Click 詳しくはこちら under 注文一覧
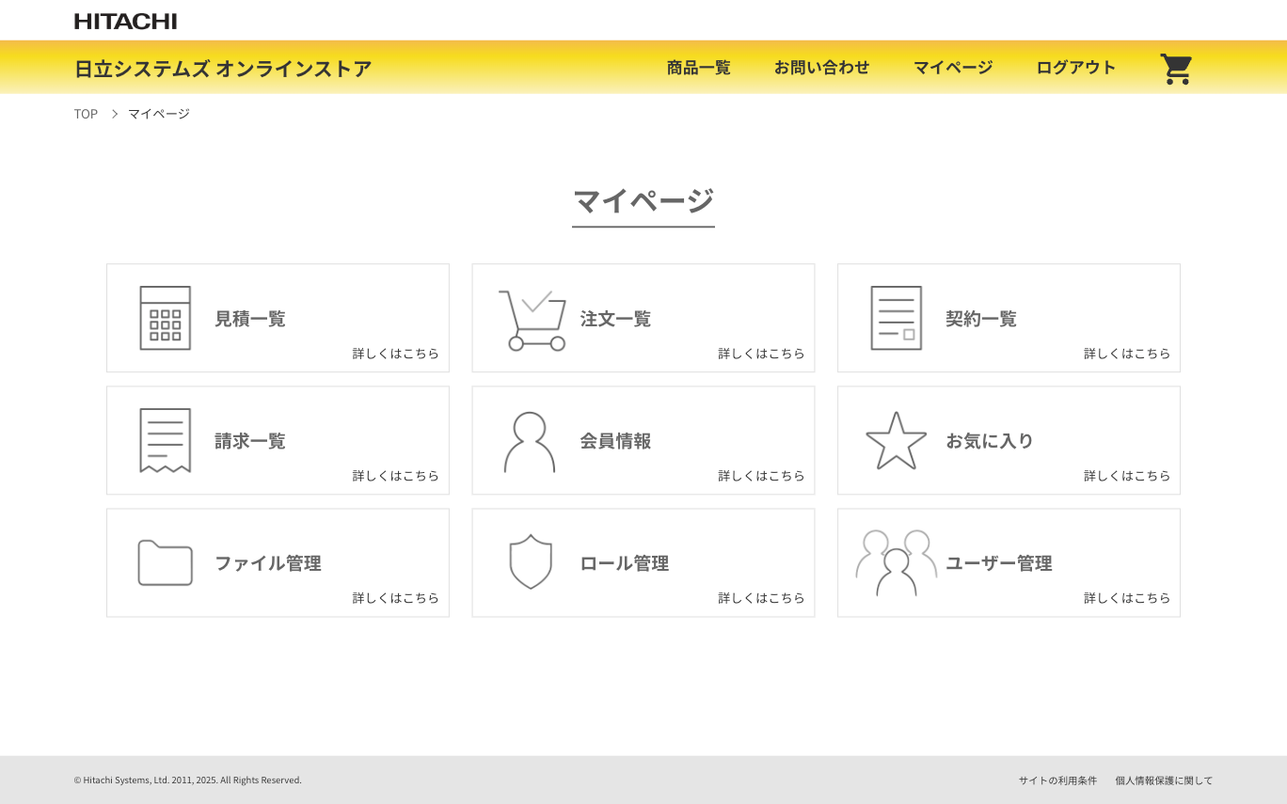Screen dimensions: 1287x804 point(761,354)
